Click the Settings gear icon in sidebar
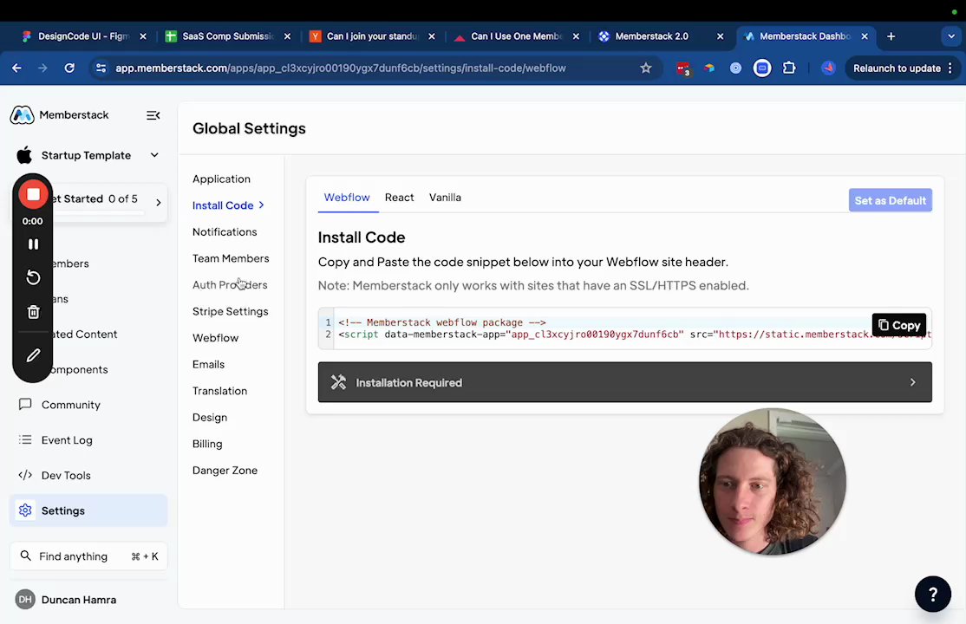Image resolution: width=966 pixels, height=624 pixels. (x=25, y=510)
